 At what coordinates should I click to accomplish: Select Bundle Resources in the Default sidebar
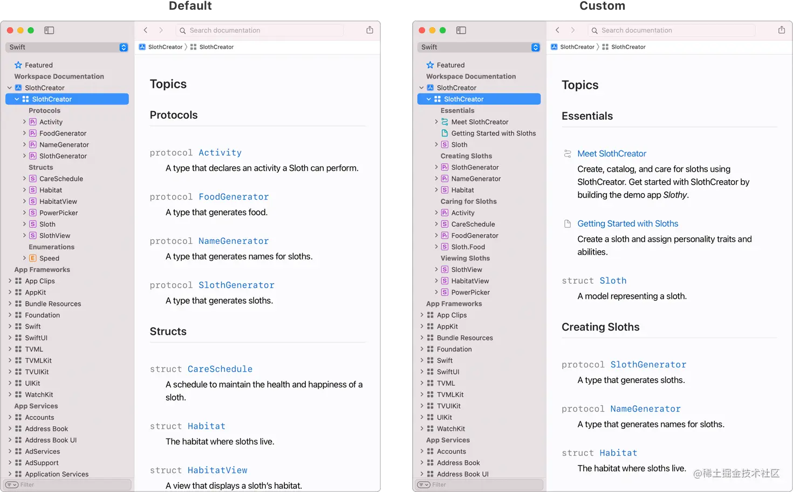(x=53, y=304)
